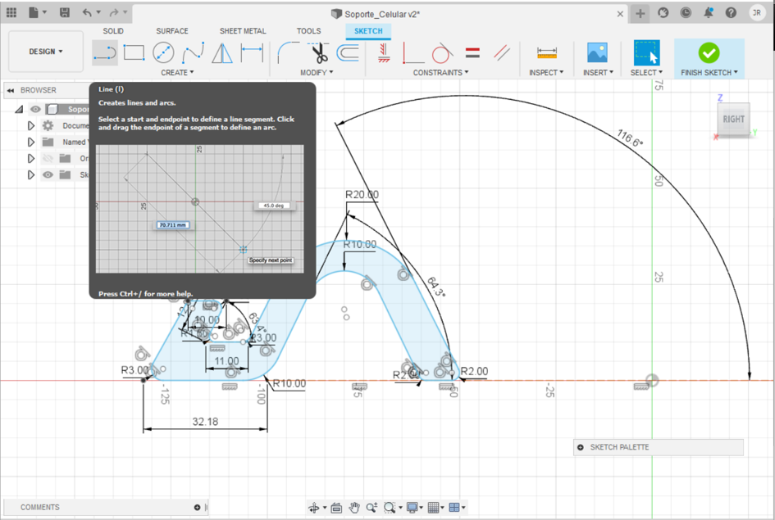Open the JR user account menu
Viewport: 775px width, 520px height.
(x=757, y=13)
